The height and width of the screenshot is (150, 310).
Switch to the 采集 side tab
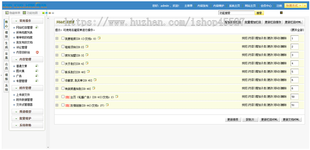point(7,56)
